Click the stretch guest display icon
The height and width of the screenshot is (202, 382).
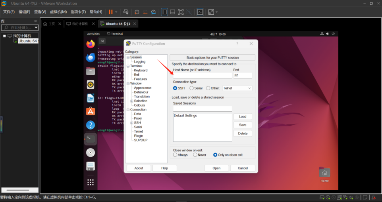tap(211, 12)
